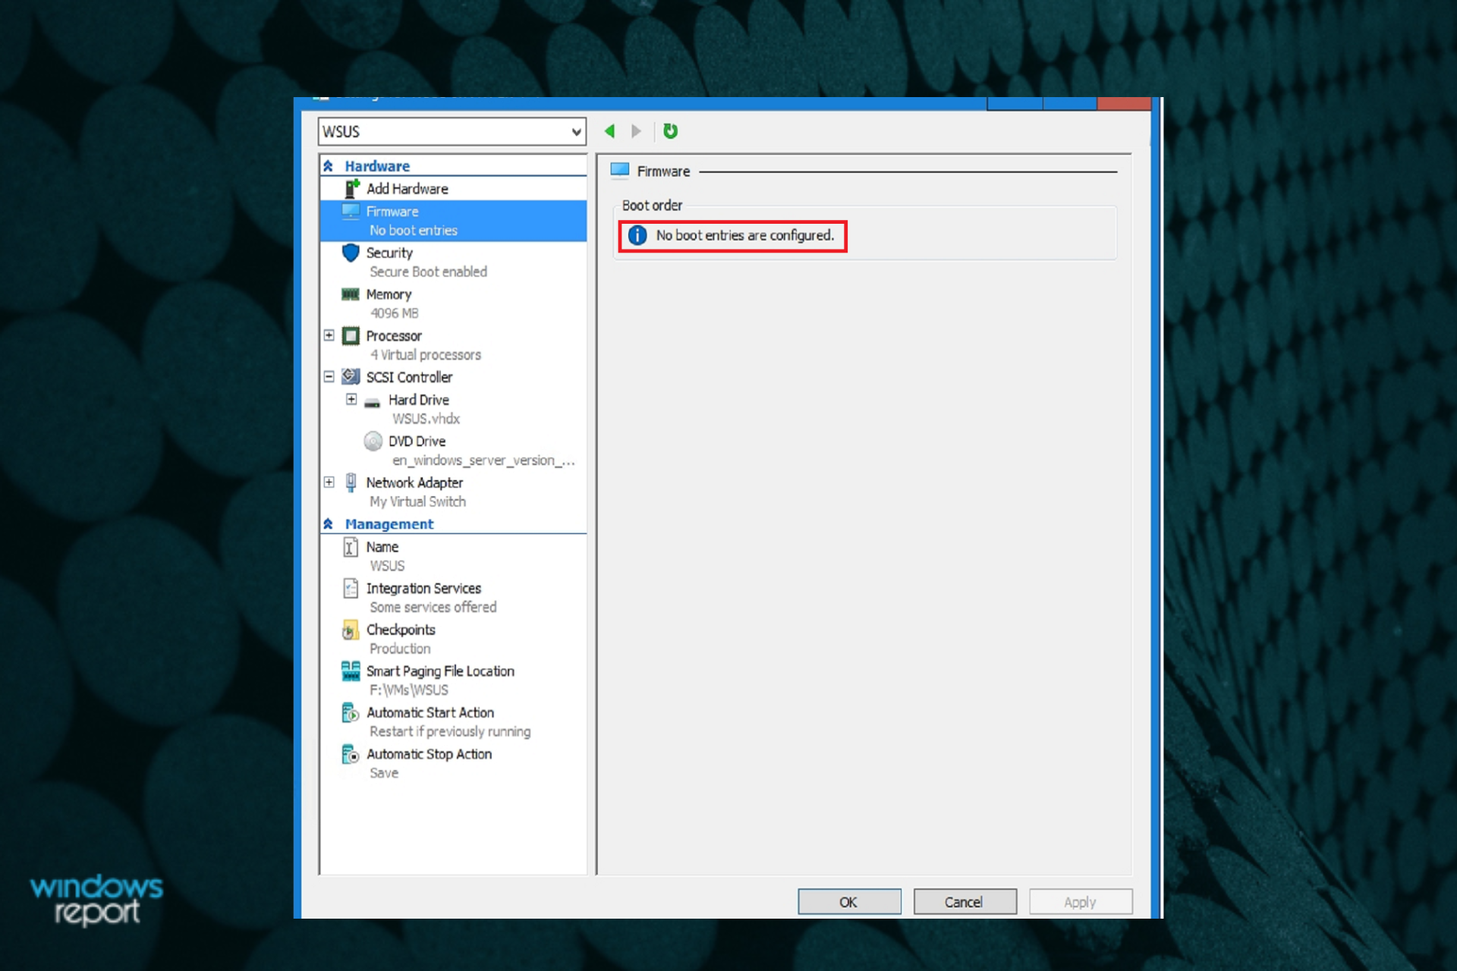Click 'F:\VMs\WSUS' path text
1457x971 pixels.
pos(409,690)
